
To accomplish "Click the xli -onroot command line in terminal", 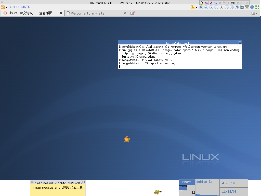I will (173, 47).
